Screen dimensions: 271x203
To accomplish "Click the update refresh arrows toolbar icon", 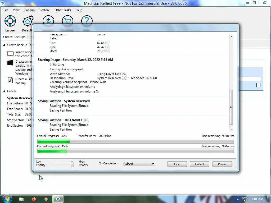I will coord(48,20).
